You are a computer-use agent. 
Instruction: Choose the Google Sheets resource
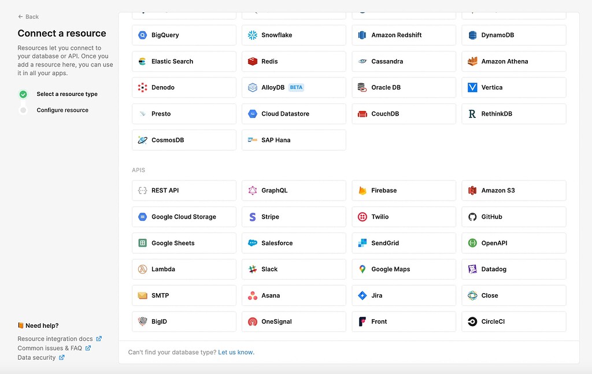point(184,243)
